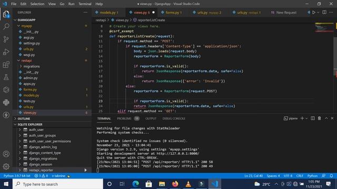Open the Search view icon
337x189 pixels.
point(6,27)
